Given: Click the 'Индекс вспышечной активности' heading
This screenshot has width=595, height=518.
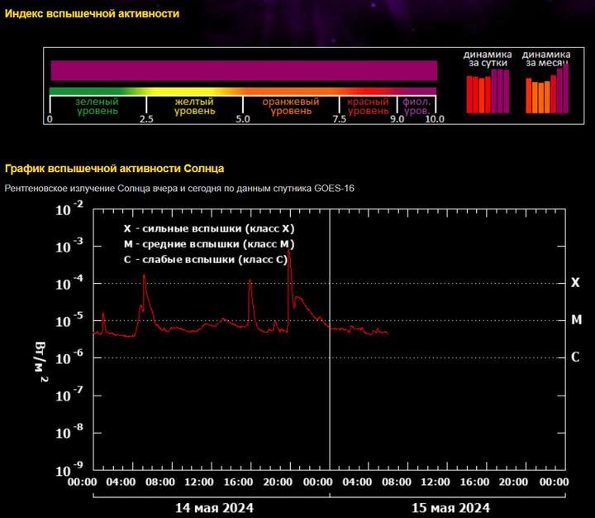Looking at the screenshot, I should [x=92, y=14].
